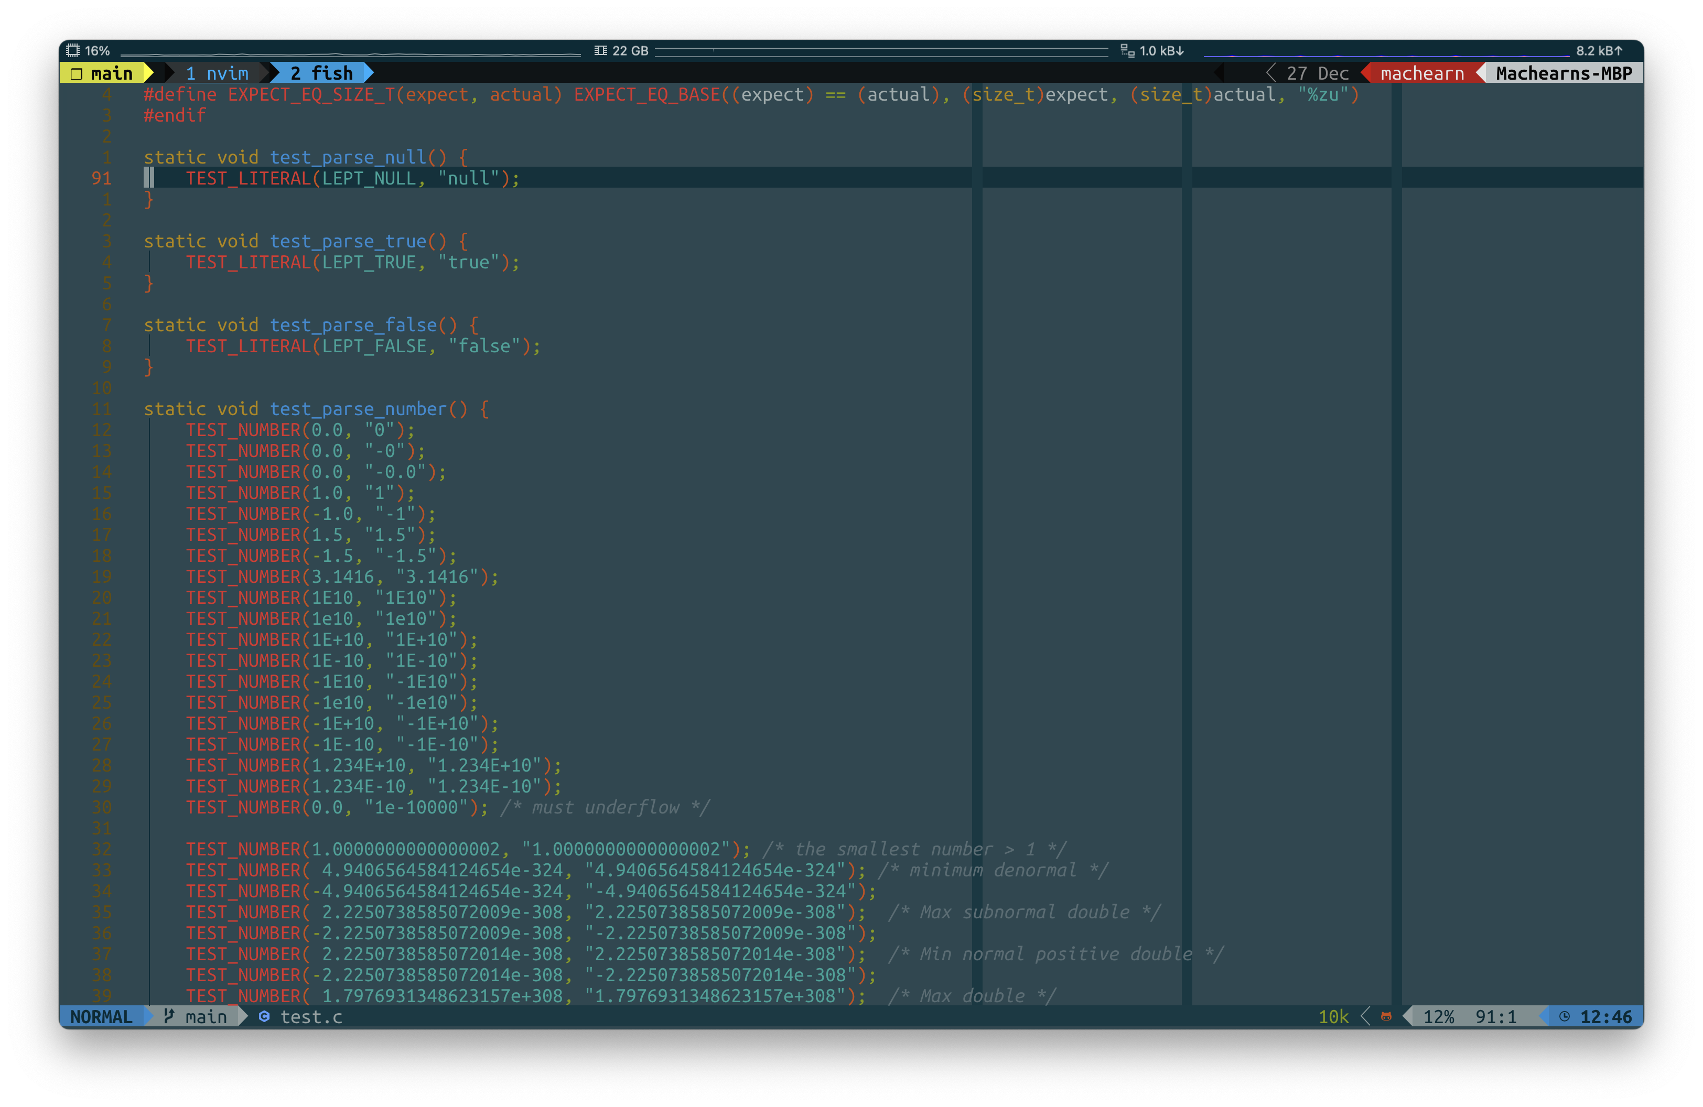Click the test.c filename in statusline
Image resolution: width=1703 pixels, height=1107 pixels.
(x=311, y=1016)
